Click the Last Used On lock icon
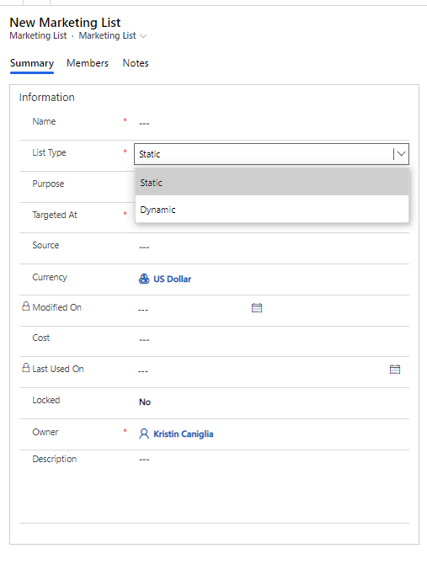 point(25,368)
